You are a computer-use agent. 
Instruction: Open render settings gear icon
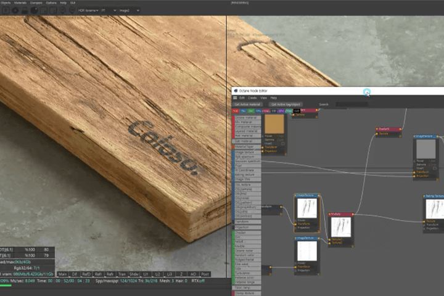tap(15, 10)
